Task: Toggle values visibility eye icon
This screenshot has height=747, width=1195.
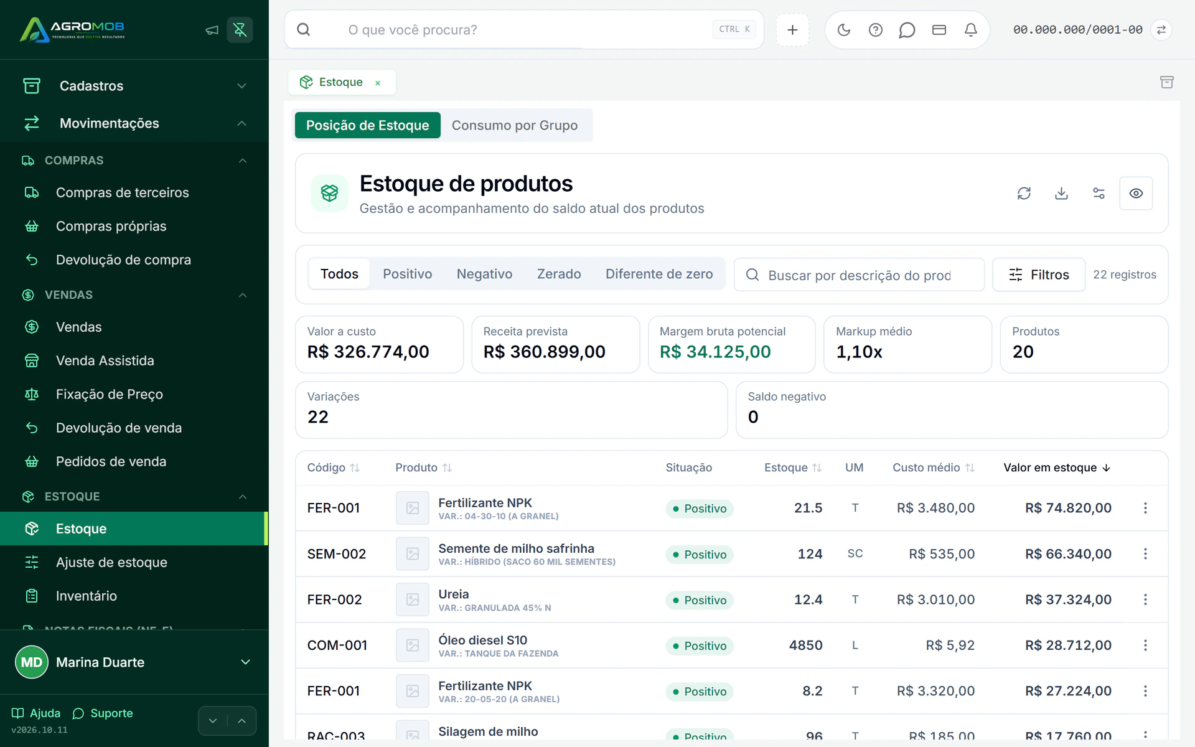Action: tap(1136, 194)
